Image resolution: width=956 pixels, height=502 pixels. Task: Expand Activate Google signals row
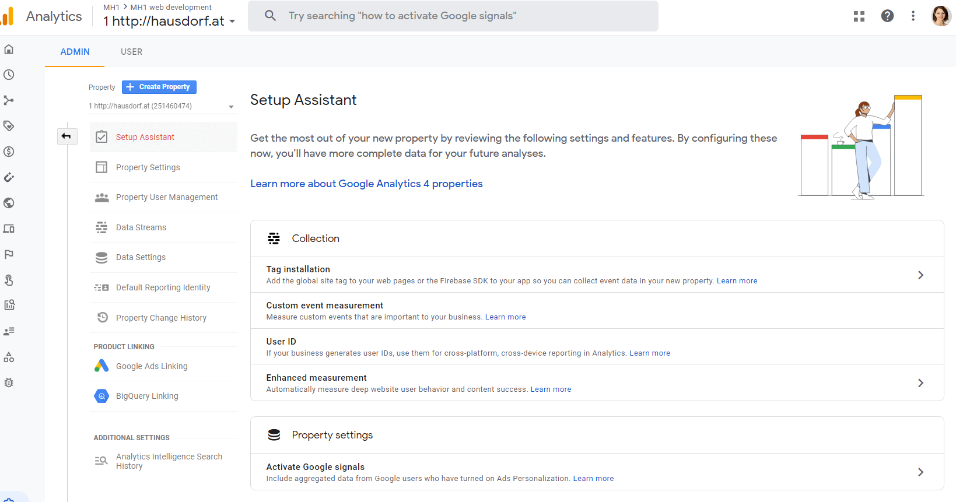tap(920, 472)
